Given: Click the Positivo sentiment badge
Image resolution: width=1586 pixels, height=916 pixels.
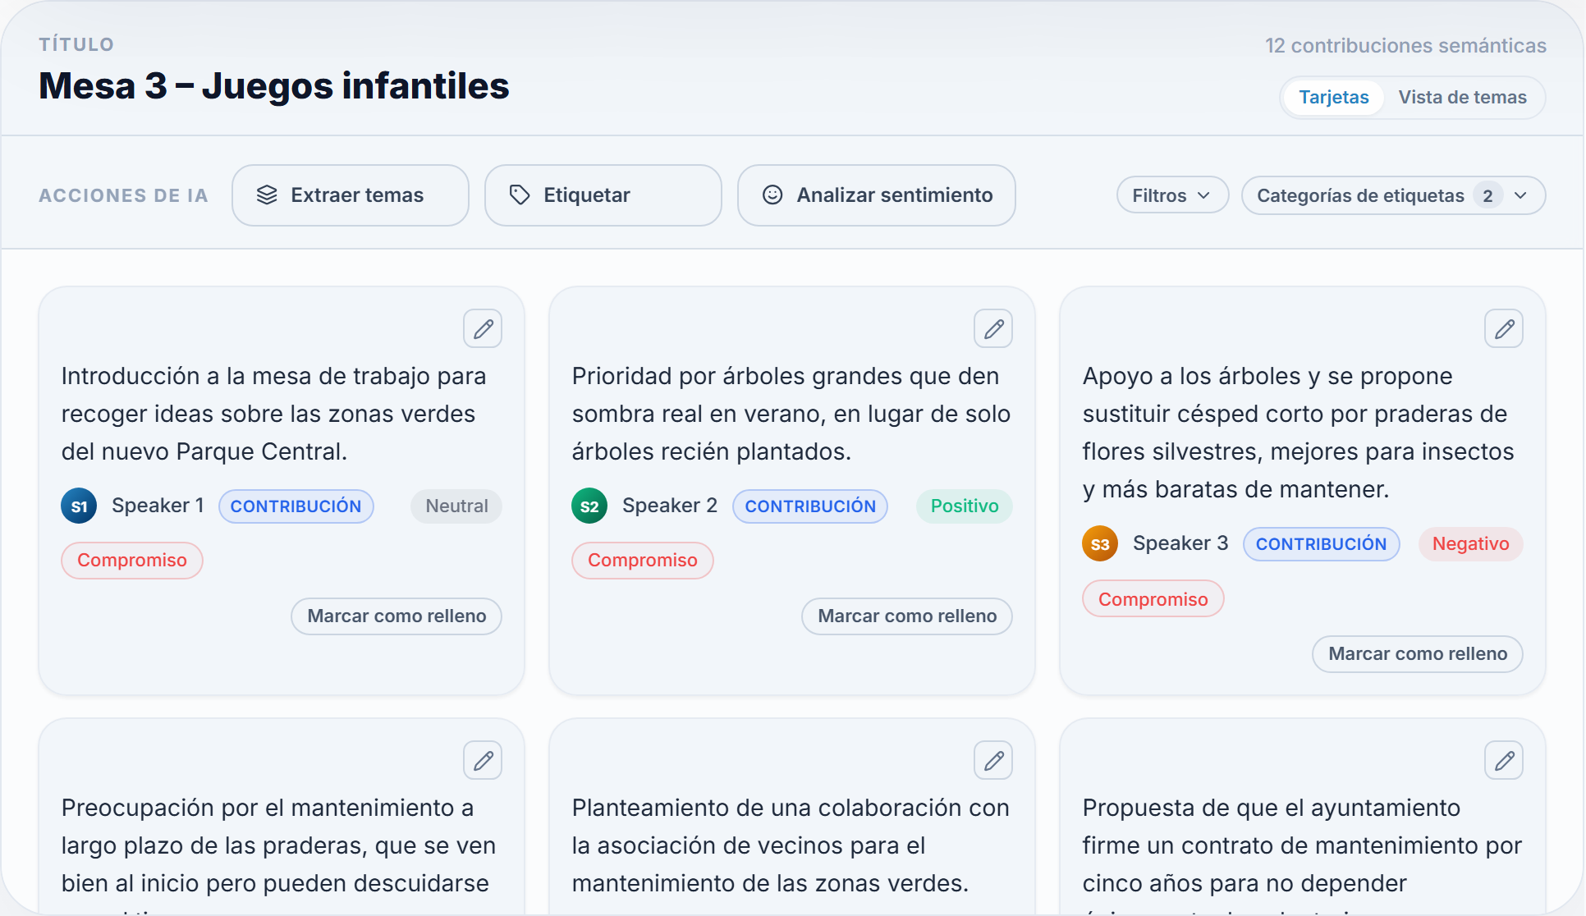Looking at the screenshot, I should click(x=965, y=506).
